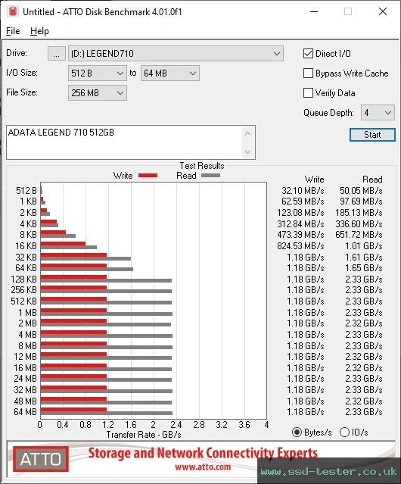Image resolution: width=401 pixels, height=484 pixels.
Task: Open the Drive dropdown showing (D:) LEGEND710
Action: pyautogui.click(x=176, y=54)
